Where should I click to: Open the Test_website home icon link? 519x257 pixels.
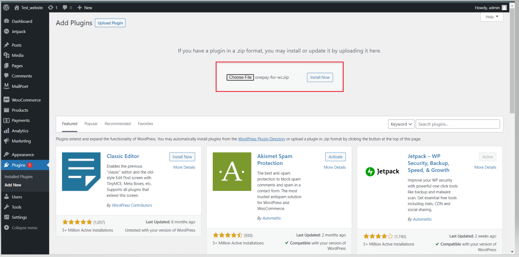17,8
